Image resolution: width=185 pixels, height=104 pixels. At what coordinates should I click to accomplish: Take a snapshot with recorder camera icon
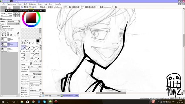[x=41, y=11]
